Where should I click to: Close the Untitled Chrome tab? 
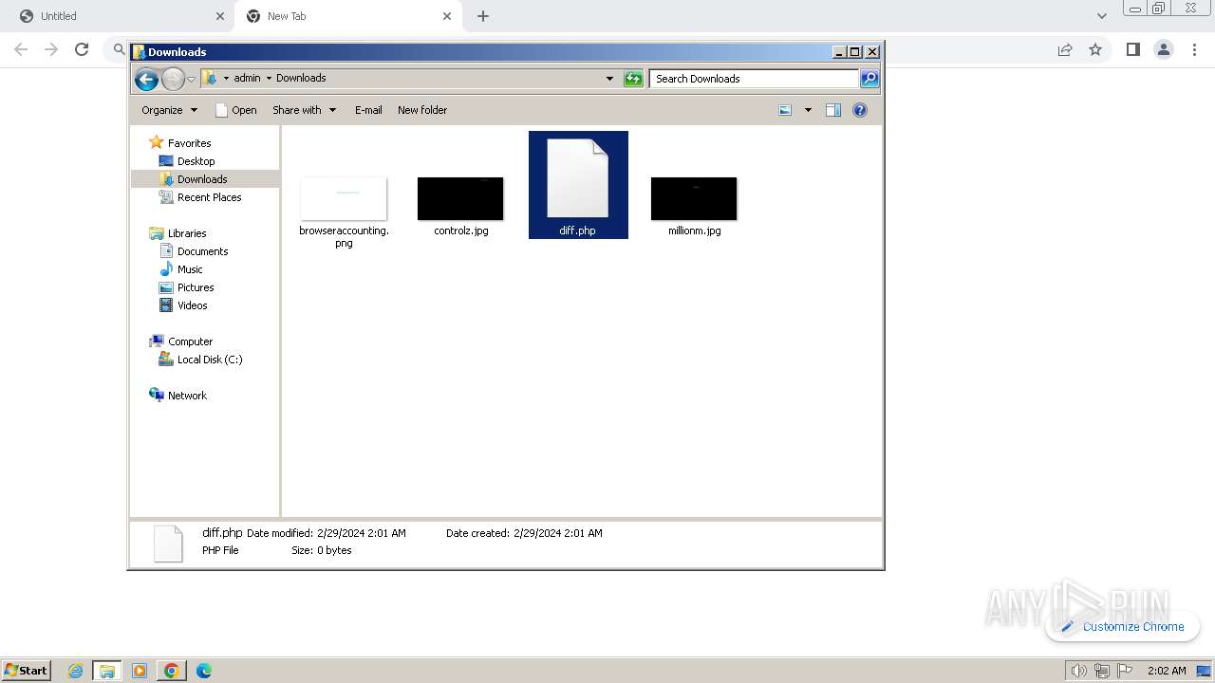[x=219, y=16]
